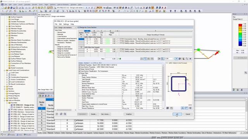The image size is (248, 139).
Task: Open the Settings menu in RF-STEEL EC3 dialog
Action: tap(66, 24)
